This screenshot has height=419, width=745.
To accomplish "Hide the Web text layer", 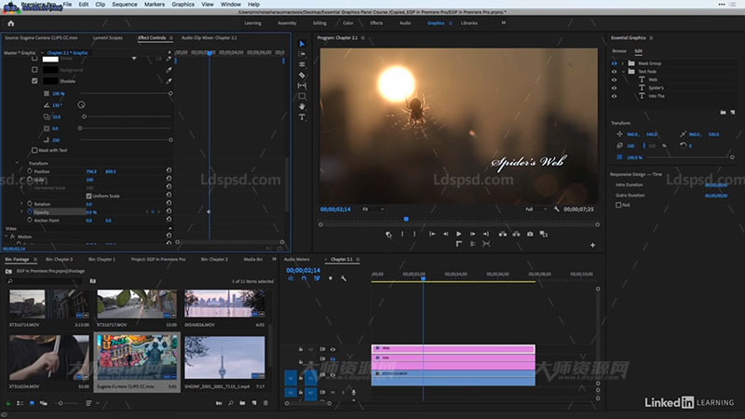I will tap(614, 80).
